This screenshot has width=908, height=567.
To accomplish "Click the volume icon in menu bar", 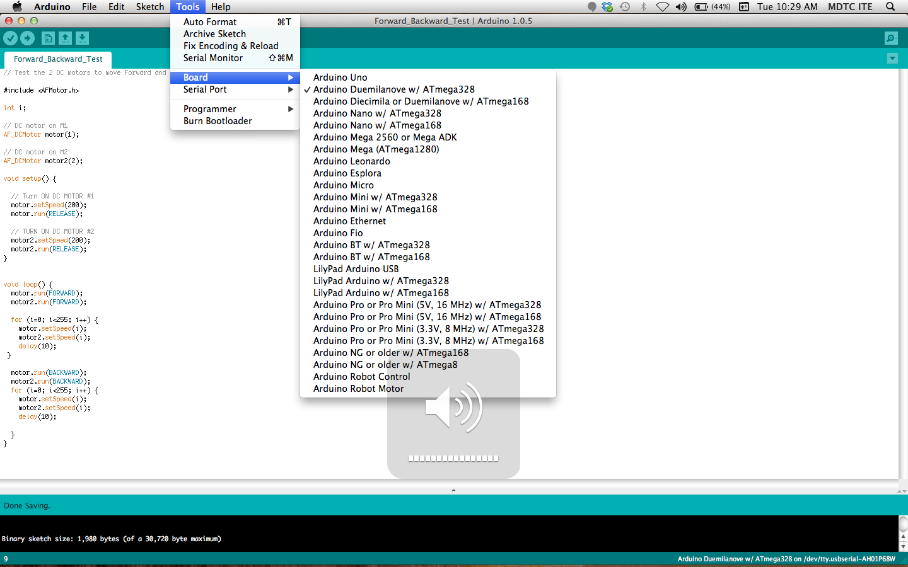I will point(681,6).
